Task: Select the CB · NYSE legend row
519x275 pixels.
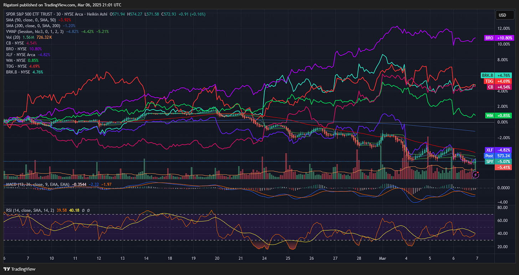Action: click(21, 43)
